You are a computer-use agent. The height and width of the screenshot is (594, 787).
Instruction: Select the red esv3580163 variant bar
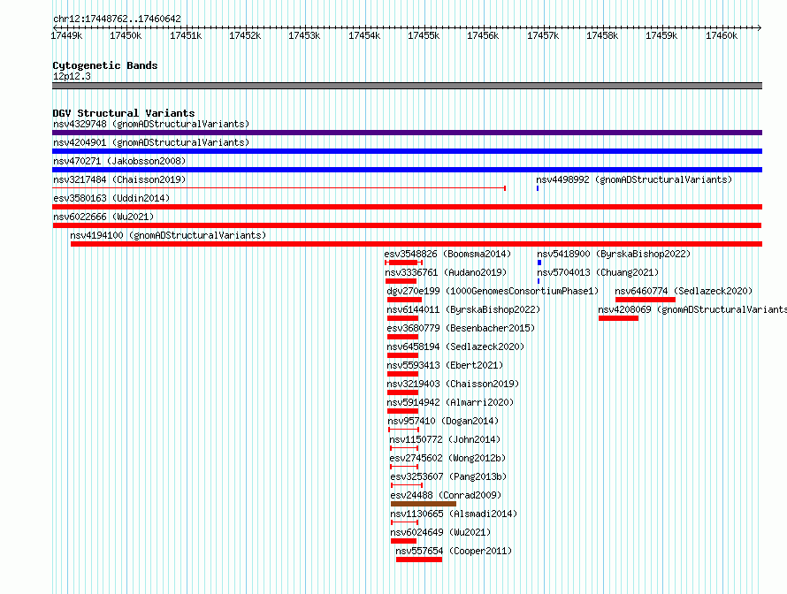click(x=407, y=207)
